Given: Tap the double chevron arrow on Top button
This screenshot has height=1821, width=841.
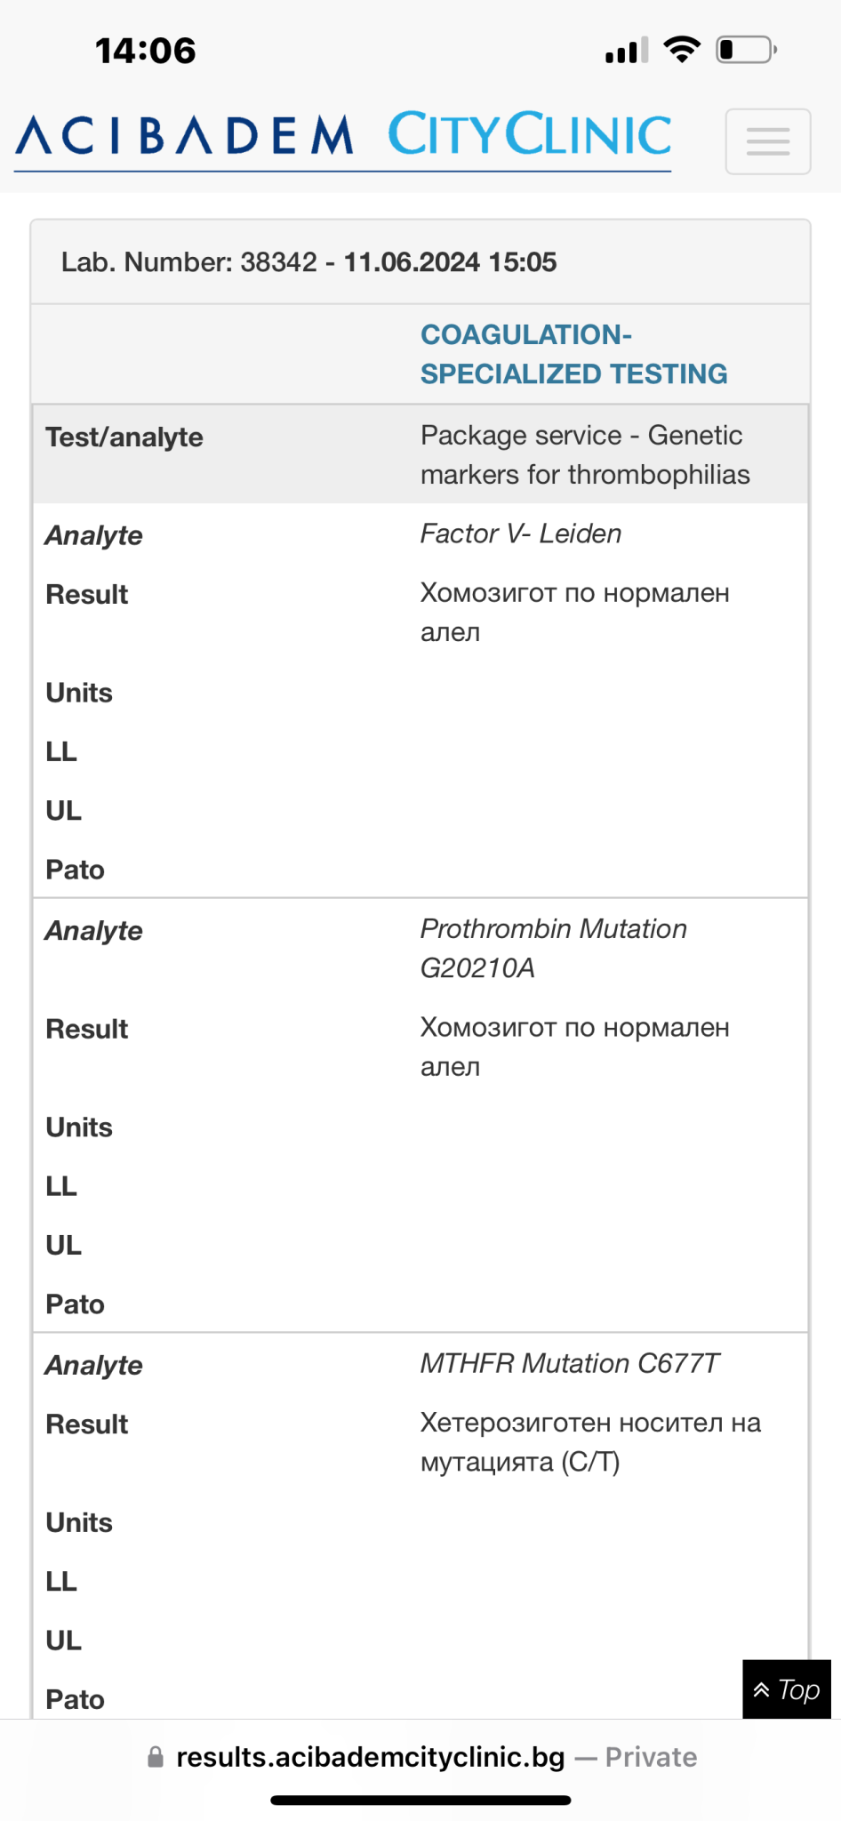Looking at the screenshot, I should (762, 1689).
